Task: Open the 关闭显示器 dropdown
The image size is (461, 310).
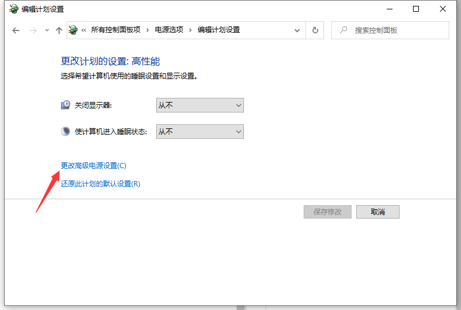Action: 199,105
